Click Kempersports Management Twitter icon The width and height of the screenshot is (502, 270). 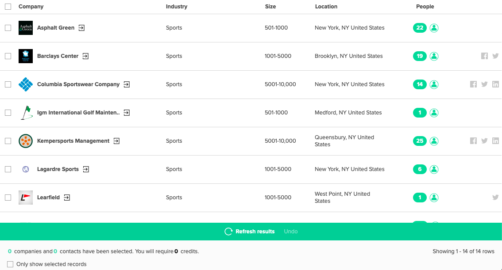484,141
